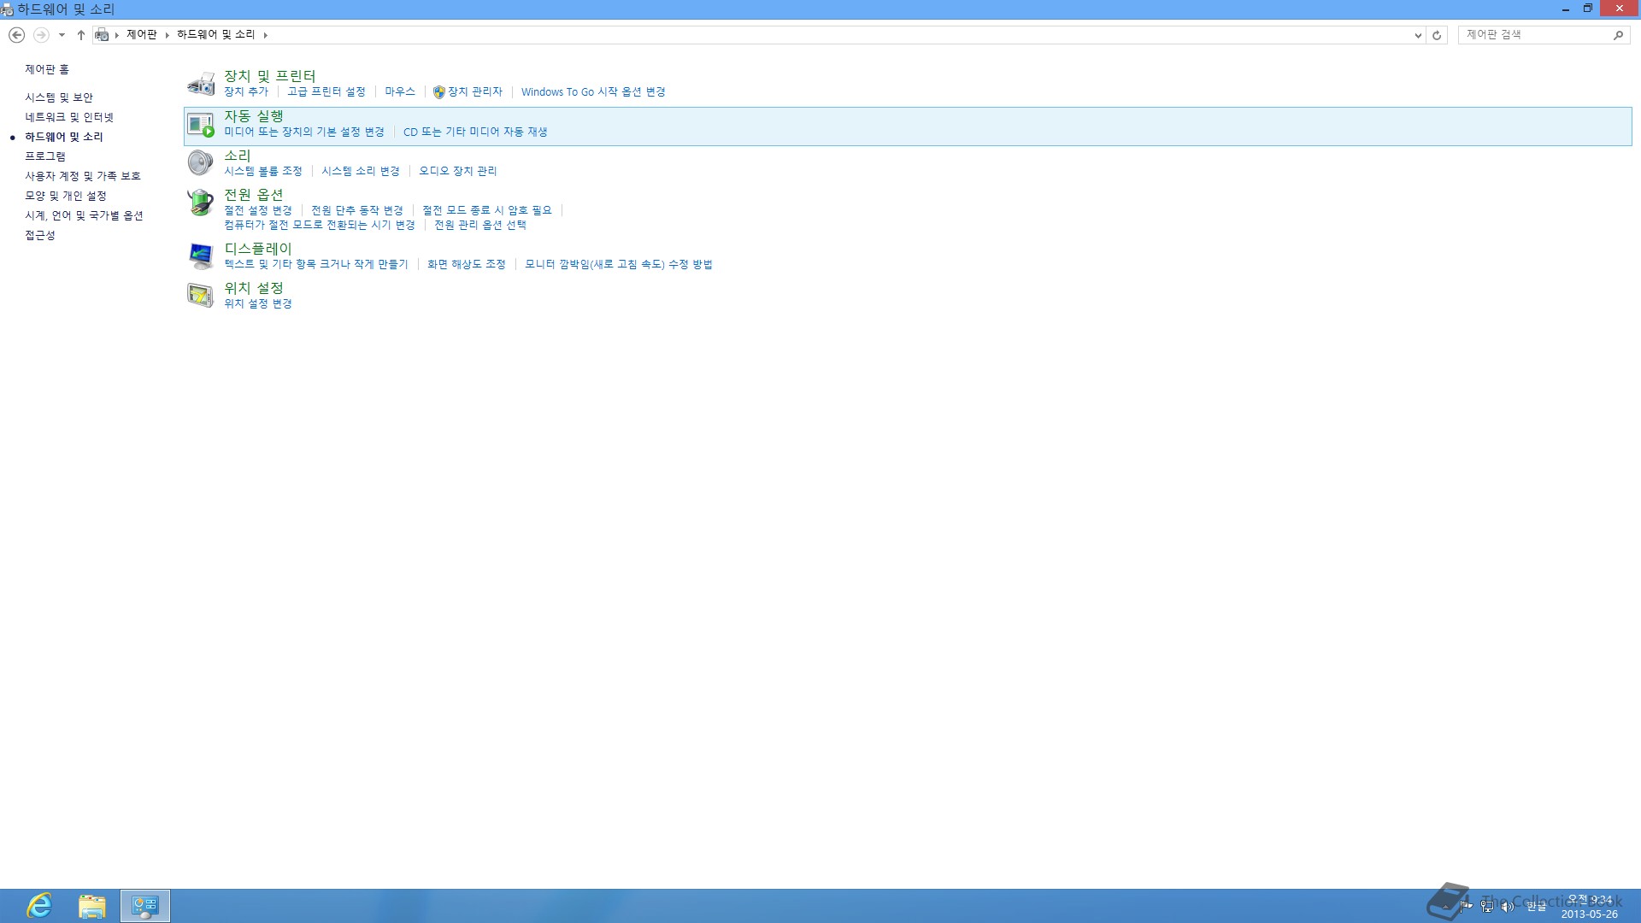Open the Devices and Printers icon

click(201, 84)
